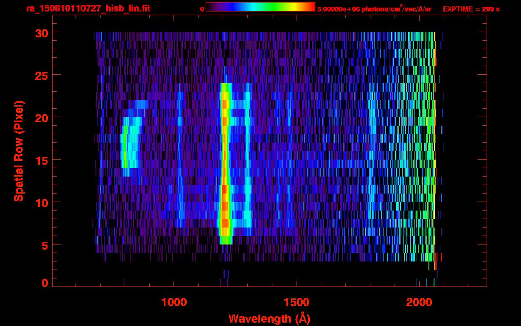Click the filename ra_150810110727_hisb_lin.fit
This screenshot has height=326, width=521.
coord(87,8)
